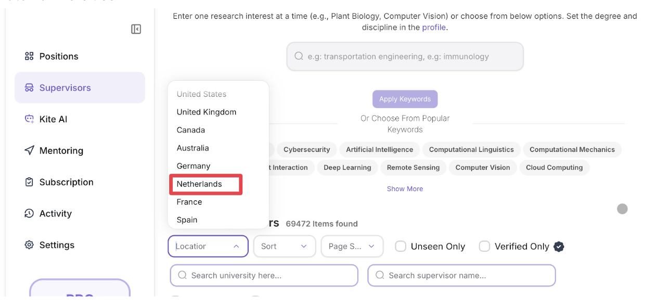Click the Mentoring paper plane icon

coord(29,150)
